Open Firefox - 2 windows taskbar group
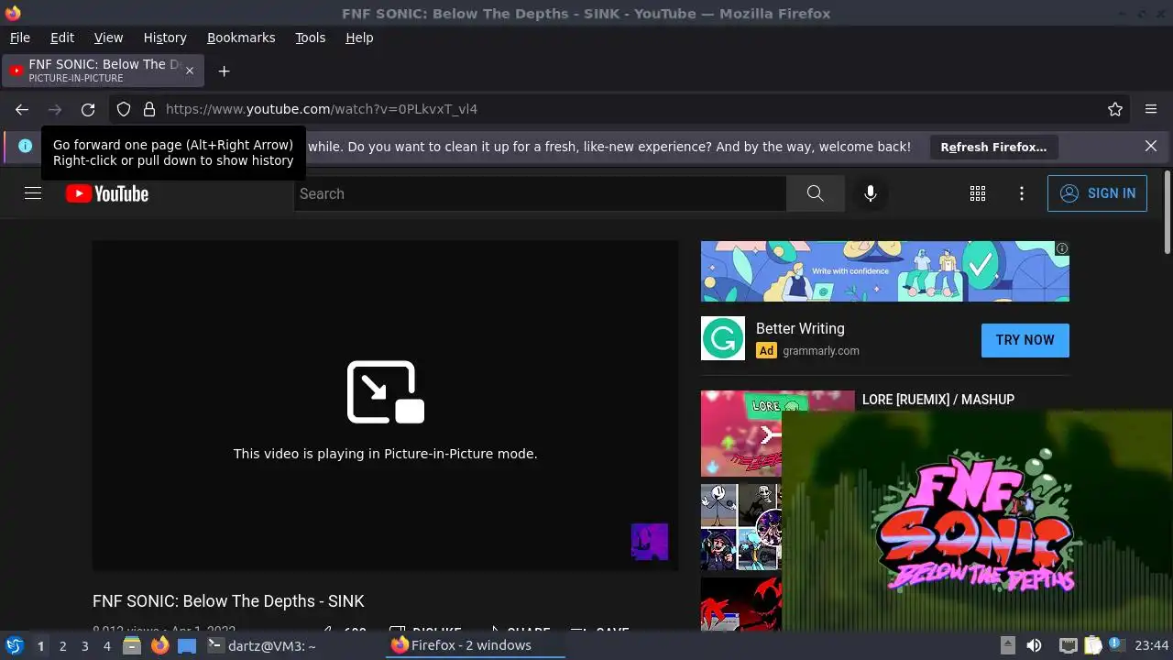 [x=476, y=645]
